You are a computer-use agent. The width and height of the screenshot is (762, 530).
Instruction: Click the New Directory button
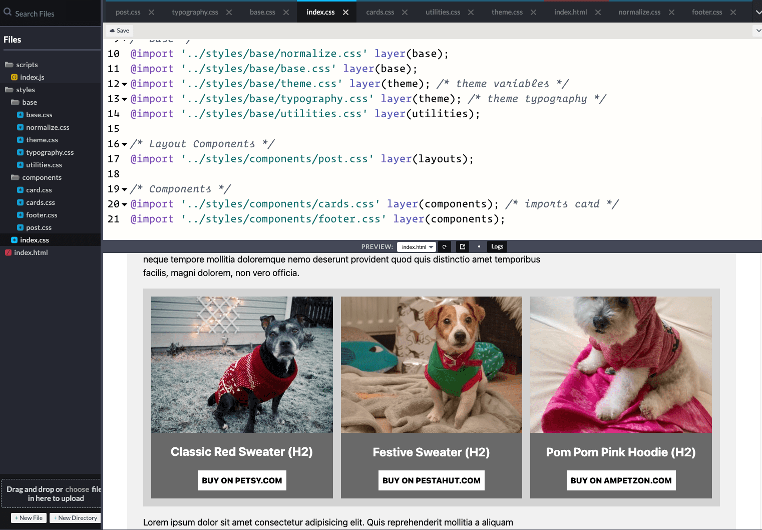tap(75, 517)
